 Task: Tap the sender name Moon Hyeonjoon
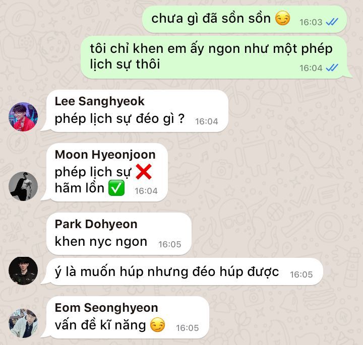pyautogui.click(x=105, y=155)
